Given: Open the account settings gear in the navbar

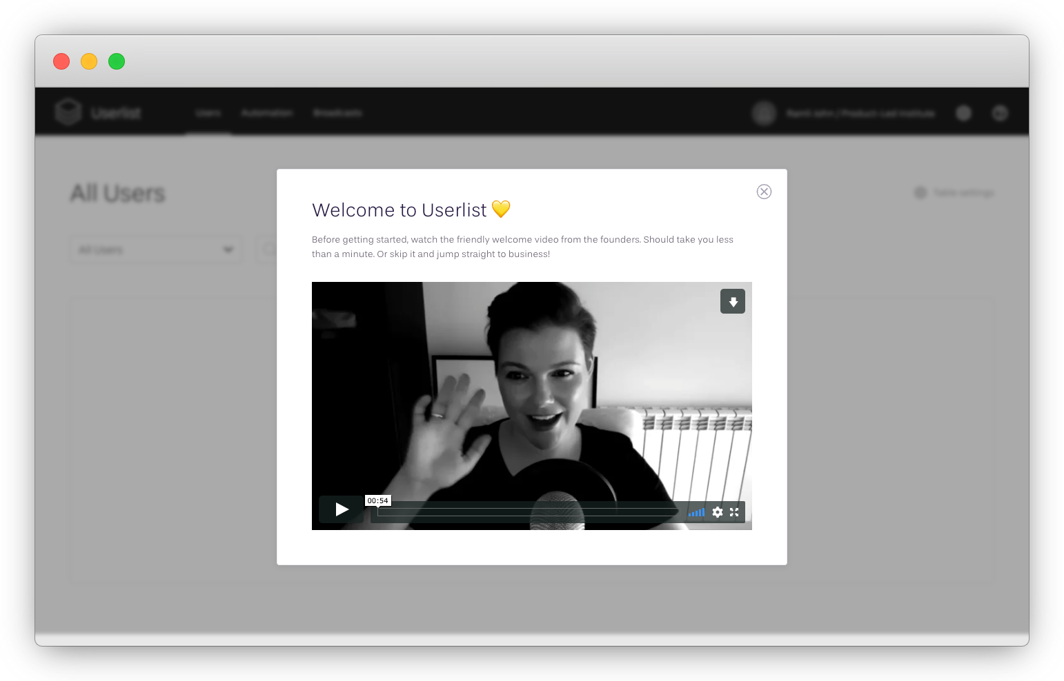Looking at the screenshot, I should [x=963, y=113].
